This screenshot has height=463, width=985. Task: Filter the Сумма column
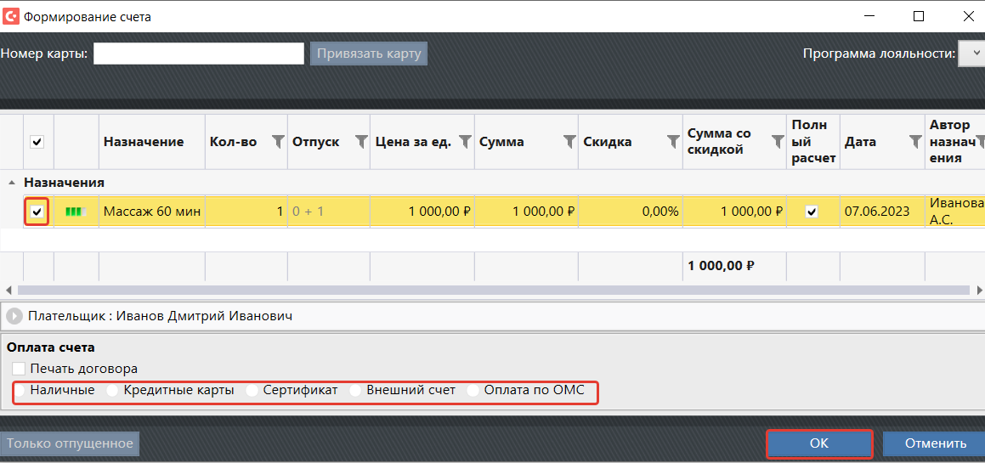tap(569, 142)
